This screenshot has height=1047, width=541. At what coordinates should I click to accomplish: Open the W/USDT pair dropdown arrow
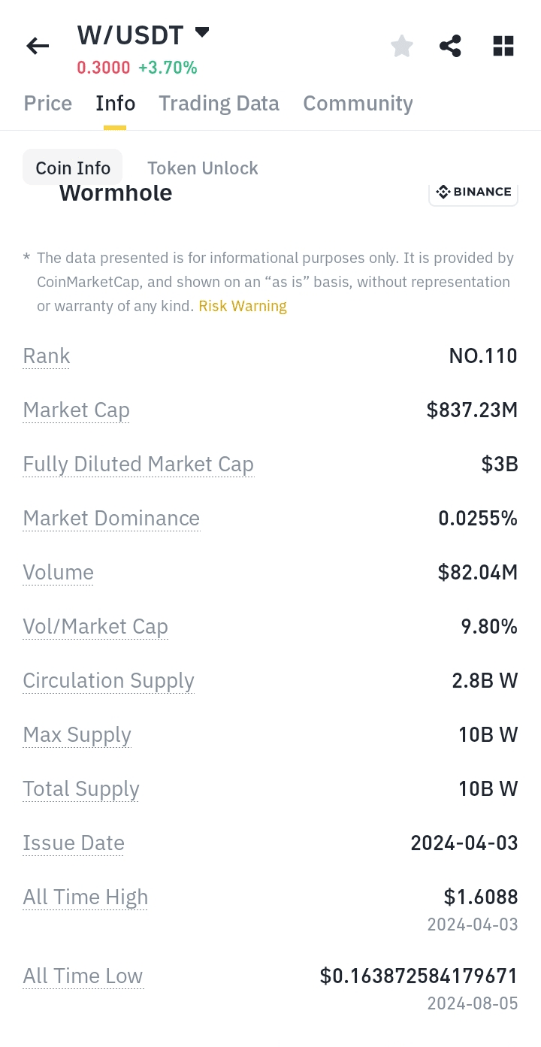point(201,32)
